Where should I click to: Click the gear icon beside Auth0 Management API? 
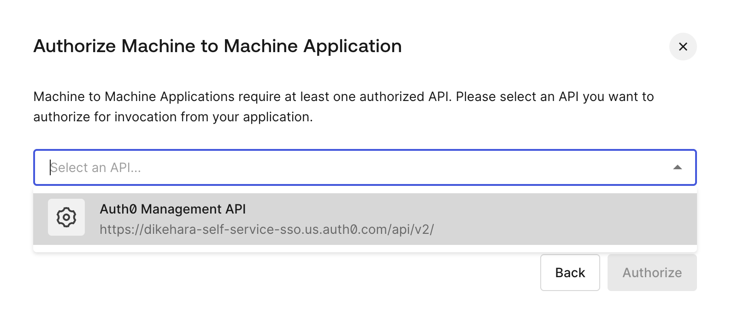tap(66, 217)
